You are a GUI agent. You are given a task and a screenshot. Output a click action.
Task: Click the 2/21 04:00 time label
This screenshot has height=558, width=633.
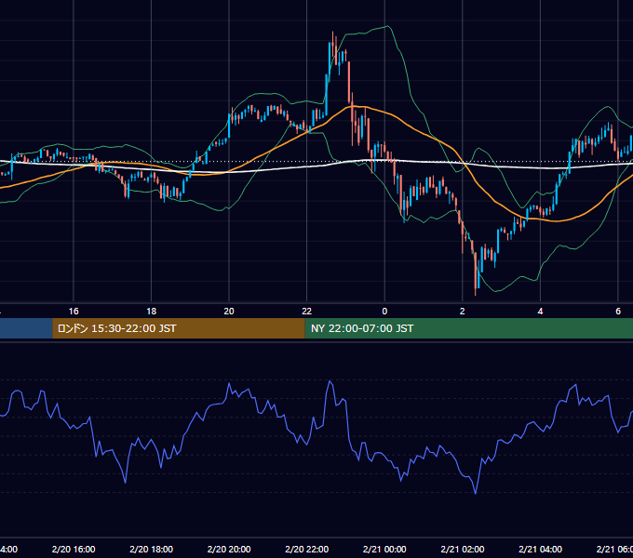540,549
